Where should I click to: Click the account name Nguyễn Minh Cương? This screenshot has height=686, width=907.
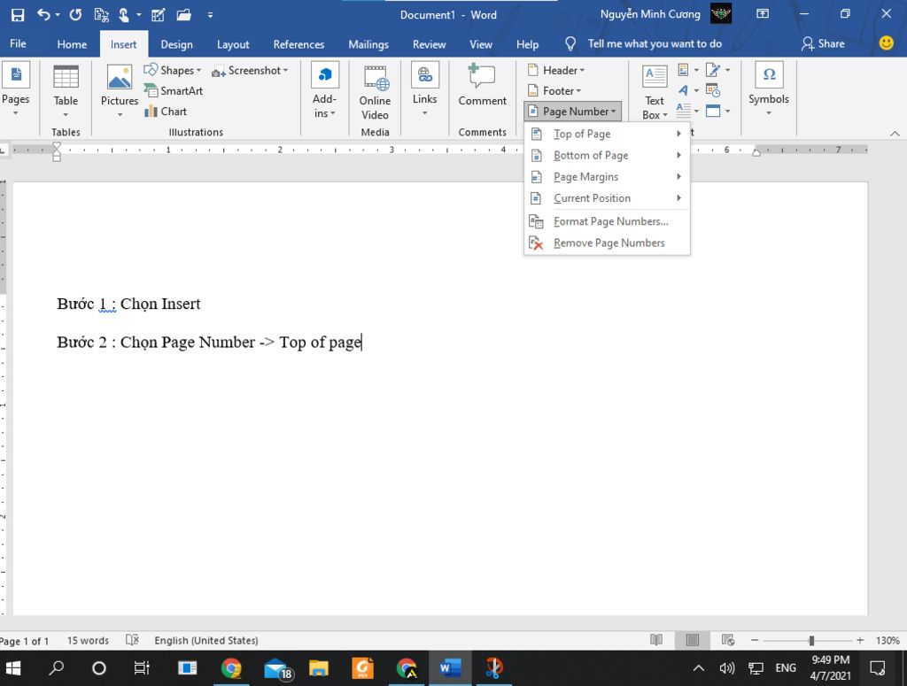click(x=650, y=14)
